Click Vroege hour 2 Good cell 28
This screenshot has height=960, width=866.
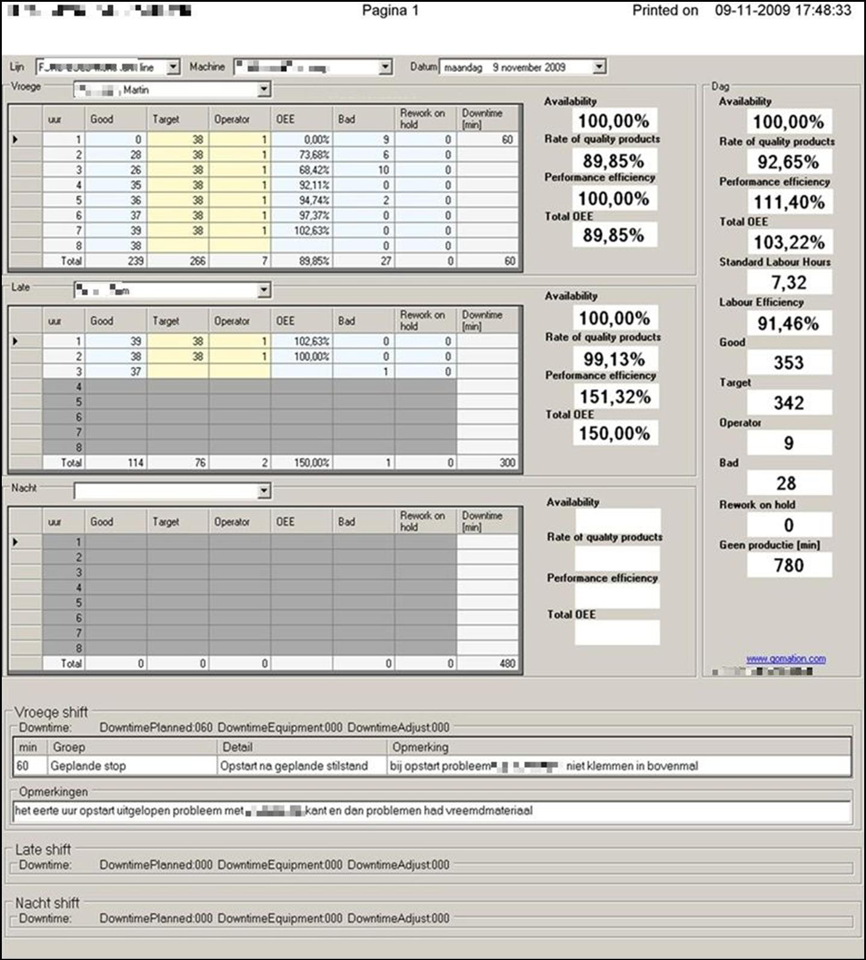coord(116,155)
